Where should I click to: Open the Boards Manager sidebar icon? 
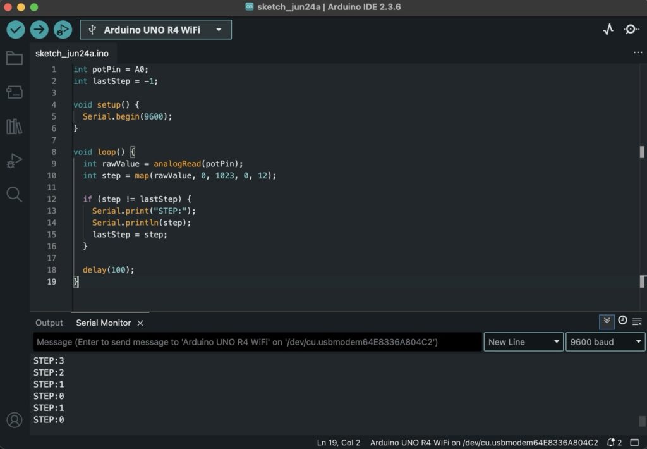click(15, 92)
